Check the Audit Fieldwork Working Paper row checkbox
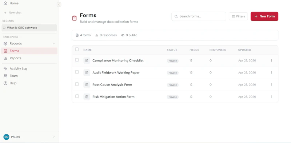 point(77,72)
